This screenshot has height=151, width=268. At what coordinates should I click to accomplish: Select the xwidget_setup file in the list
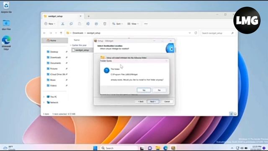(x=82, y=50)
